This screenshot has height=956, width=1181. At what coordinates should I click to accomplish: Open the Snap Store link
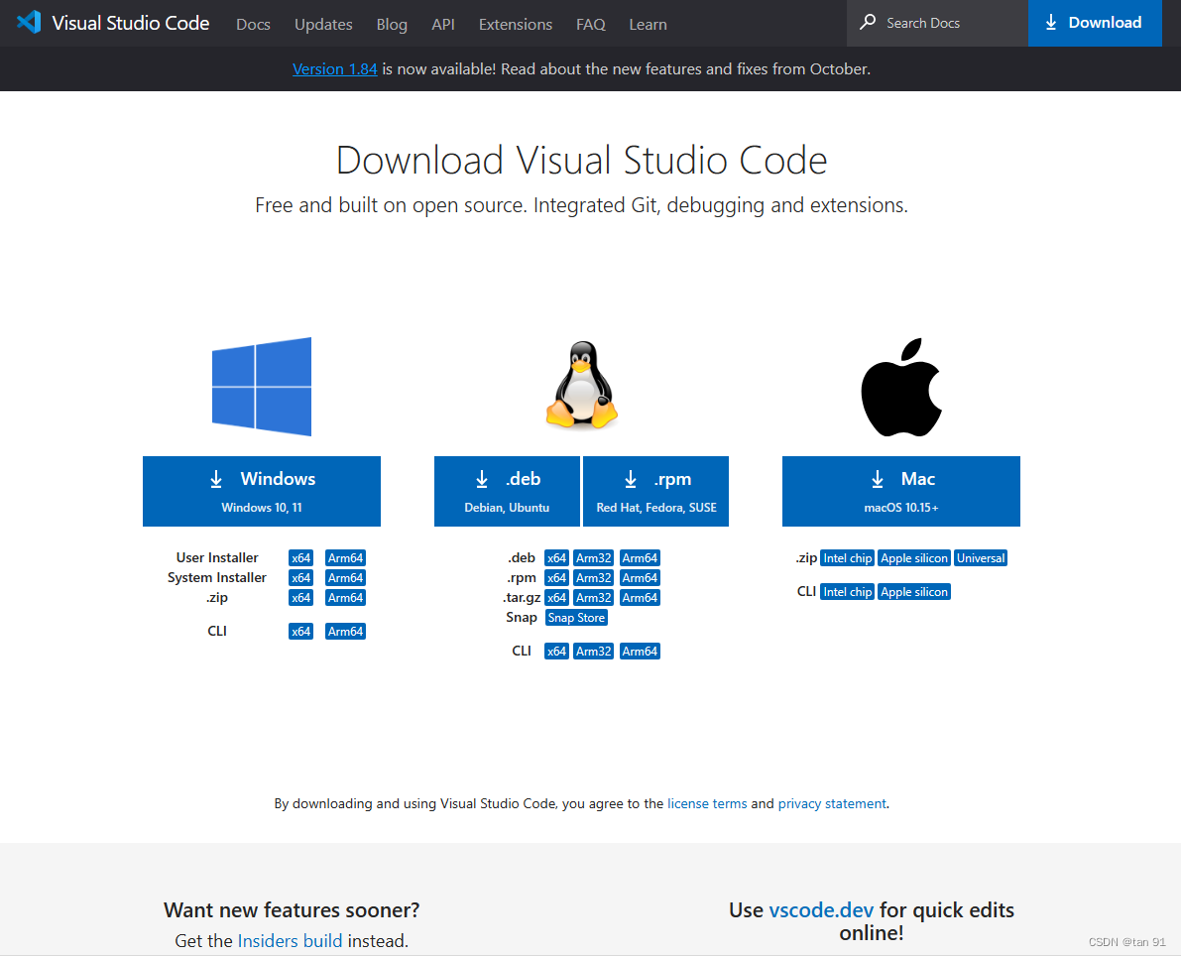click(x=576, y=618)
